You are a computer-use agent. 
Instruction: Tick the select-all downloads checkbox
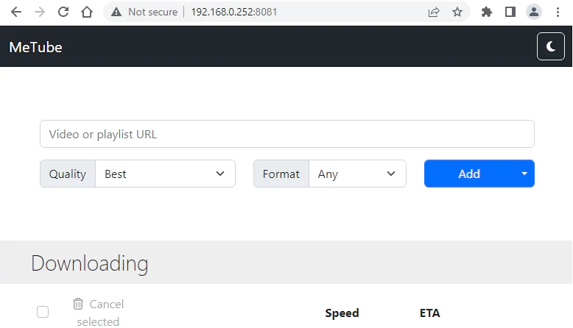43,312
